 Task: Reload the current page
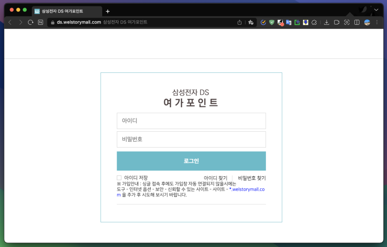[x=30, y=22]
